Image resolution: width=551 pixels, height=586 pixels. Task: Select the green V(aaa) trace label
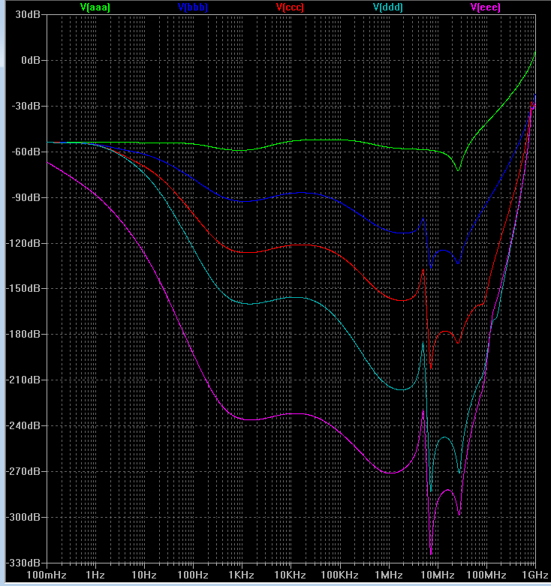point(95,7)
